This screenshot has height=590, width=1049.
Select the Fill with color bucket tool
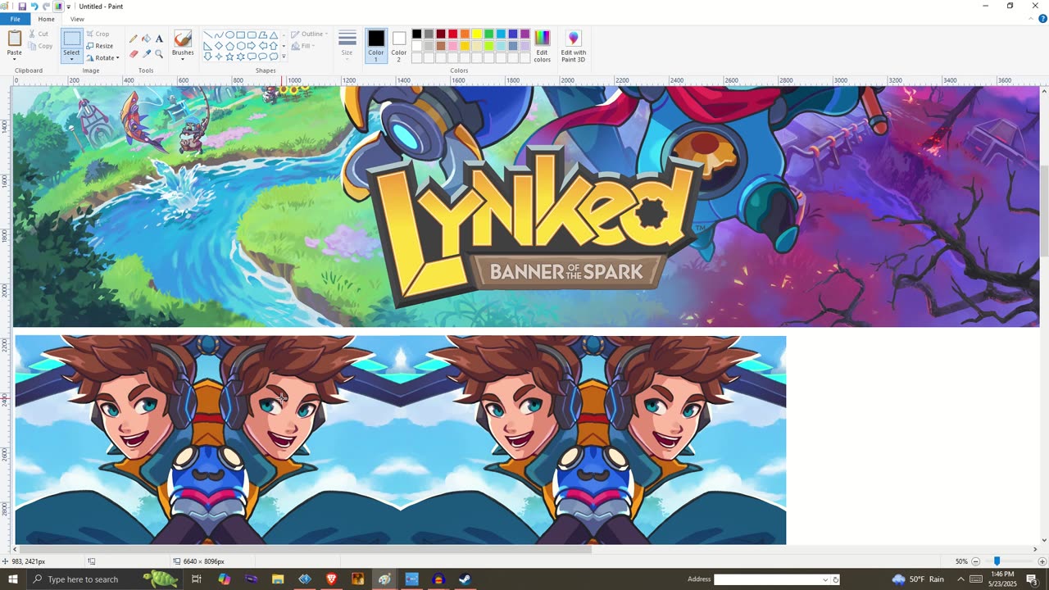(x=146, y=39)
